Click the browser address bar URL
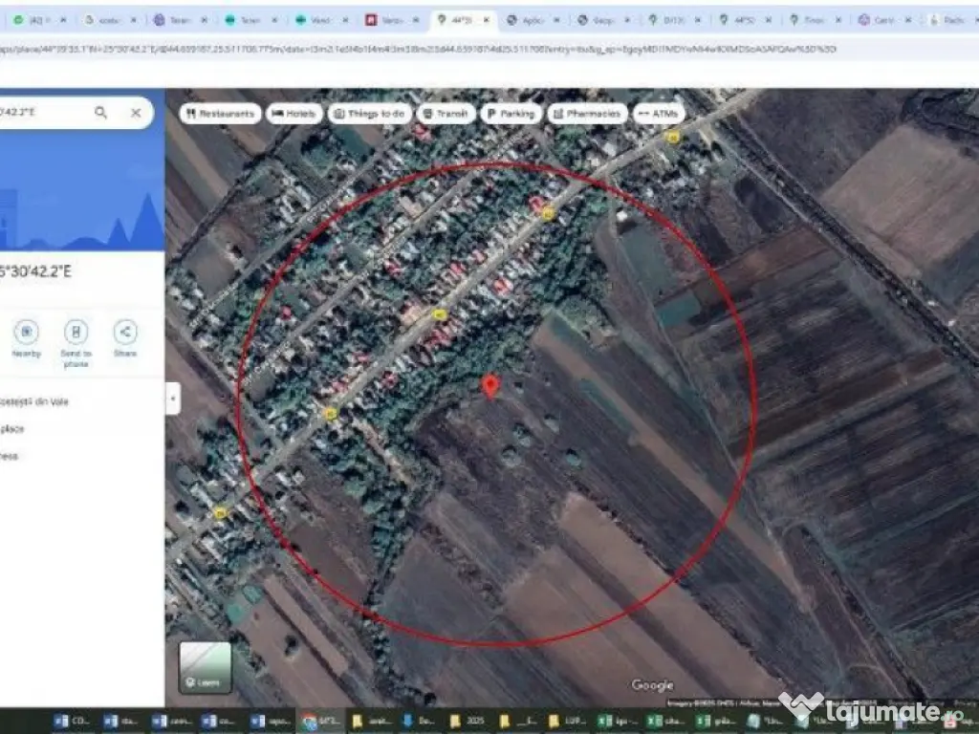 point(382,49)
